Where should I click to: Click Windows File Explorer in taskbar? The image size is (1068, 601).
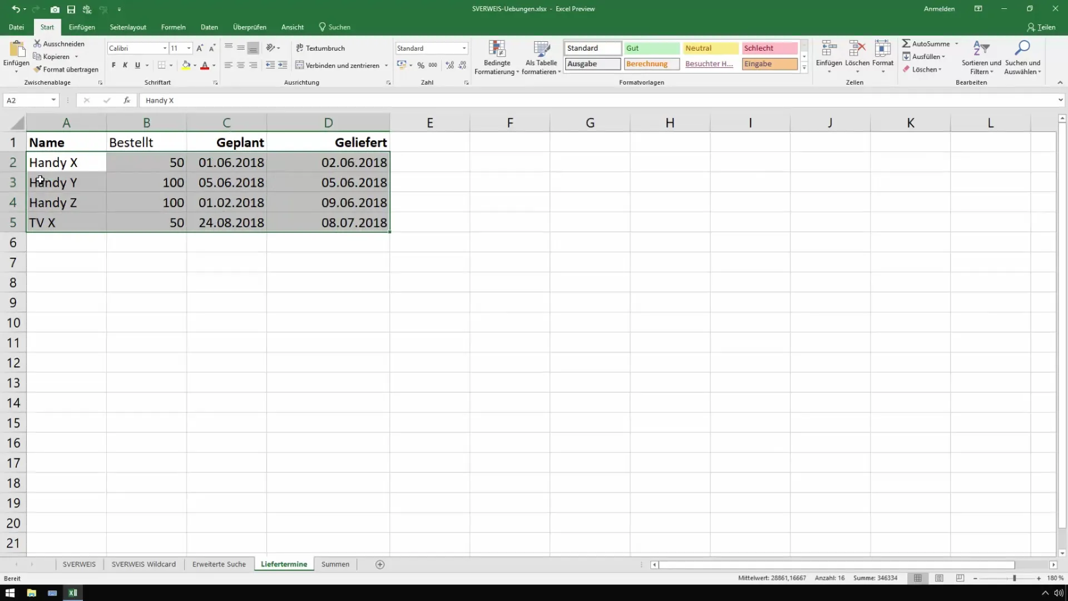pyautogui.click(x=31, y=593)
